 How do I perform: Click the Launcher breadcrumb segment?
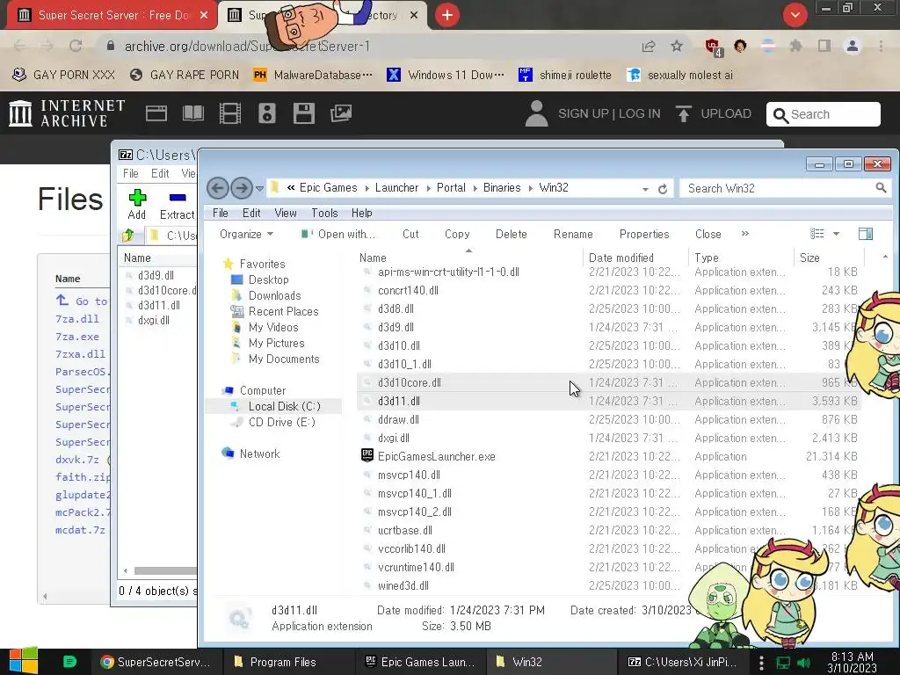[396, 188]
